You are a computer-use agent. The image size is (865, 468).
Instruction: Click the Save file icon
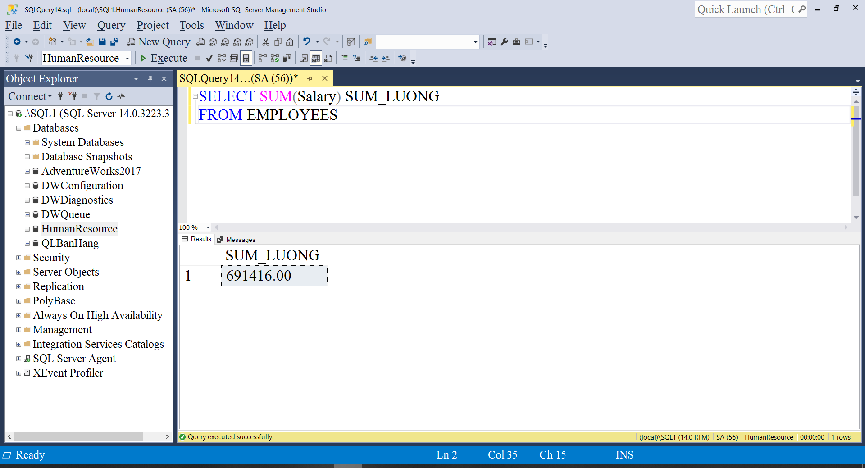tap(102, 42)
